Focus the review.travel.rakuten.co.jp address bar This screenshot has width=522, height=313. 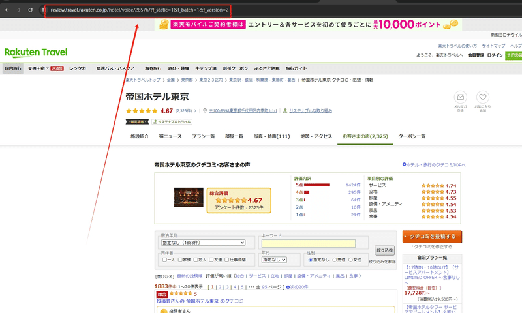coord(140,10)
